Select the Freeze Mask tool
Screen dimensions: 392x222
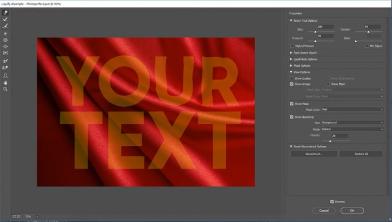point(5,61)
